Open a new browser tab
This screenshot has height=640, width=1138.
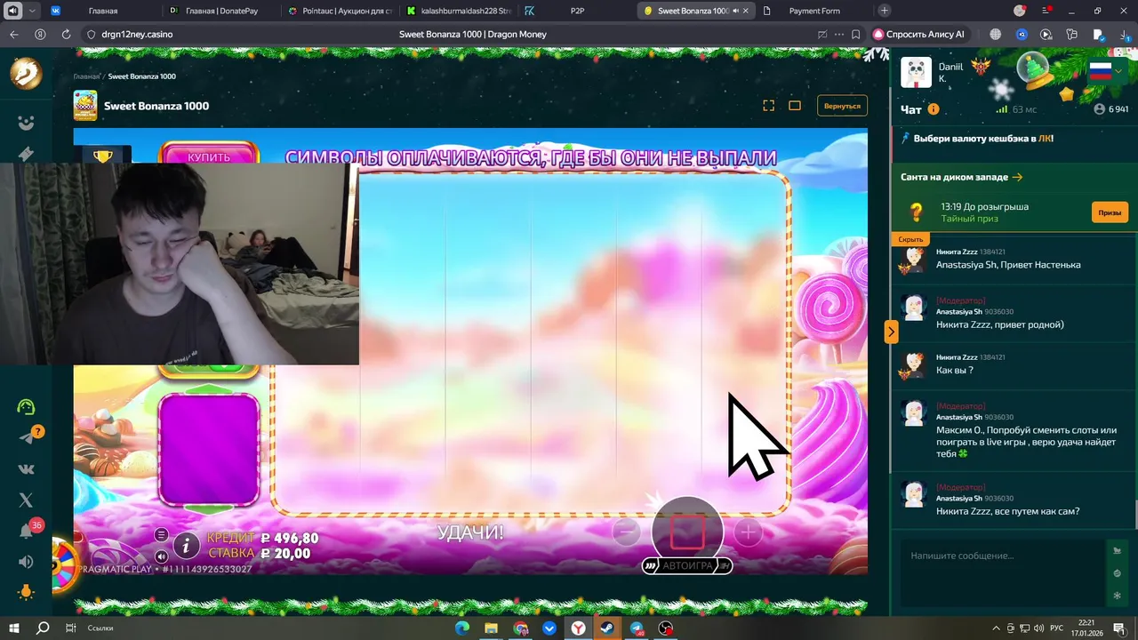[x=884, y=11]
